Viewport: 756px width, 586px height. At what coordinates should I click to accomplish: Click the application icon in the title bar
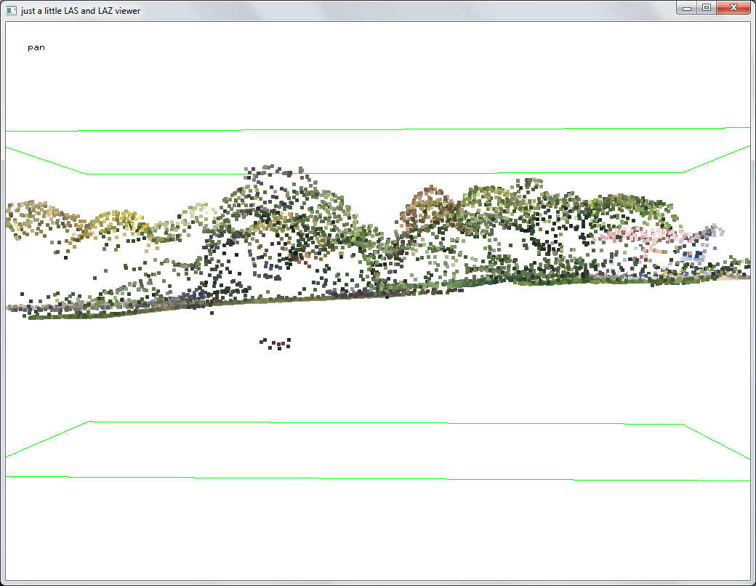(11, 10)
